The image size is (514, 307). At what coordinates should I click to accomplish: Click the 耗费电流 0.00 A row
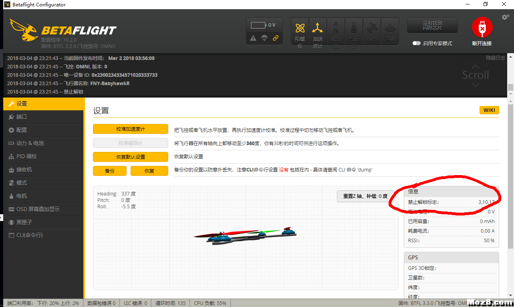pyautogui.click(x=452, y=231)
